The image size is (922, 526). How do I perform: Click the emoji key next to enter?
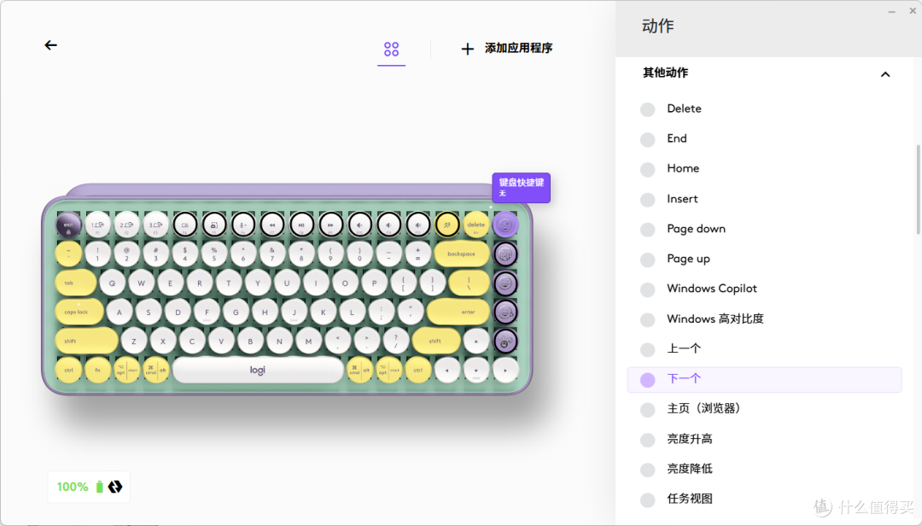coord(505,312)
